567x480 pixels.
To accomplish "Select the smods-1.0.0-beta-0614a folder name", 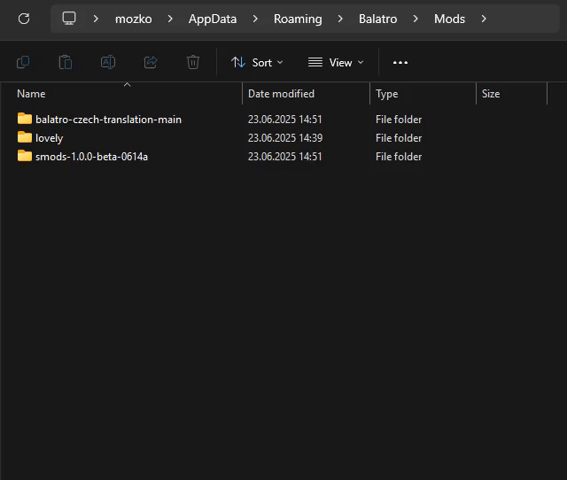I will tap(91, 157).
